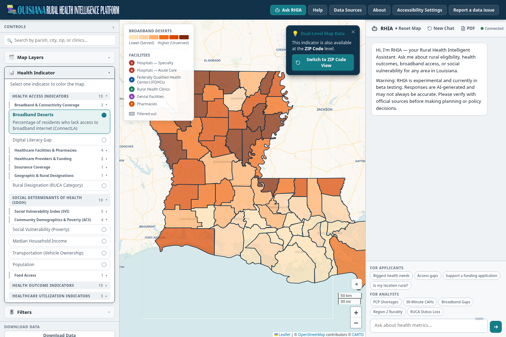Image resolution: width=506 pixels, height=337 pixels.
Task: Select Rural Designation (RUCA Category) indicator
Action: [x=59, y=185]
